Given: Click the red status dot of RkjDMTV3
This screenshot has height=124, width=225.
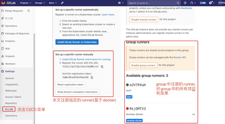Looking at the screenshot, I should coord(127,108).
